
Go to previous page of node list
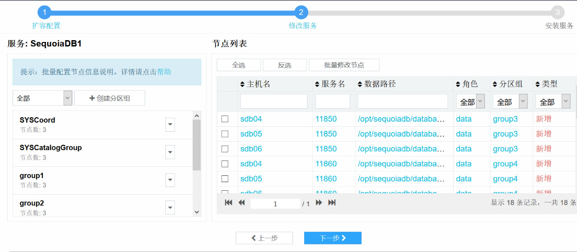click(x=242, y=203)
